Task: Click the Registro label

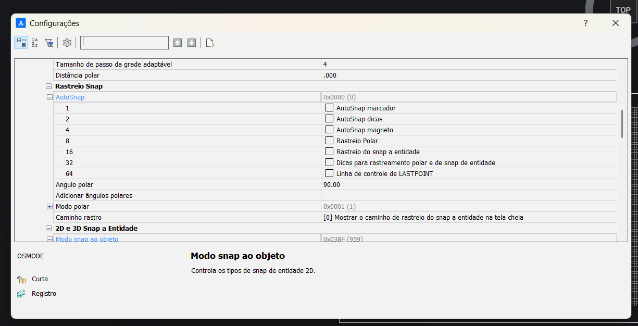Action: [x=44, y=294]
